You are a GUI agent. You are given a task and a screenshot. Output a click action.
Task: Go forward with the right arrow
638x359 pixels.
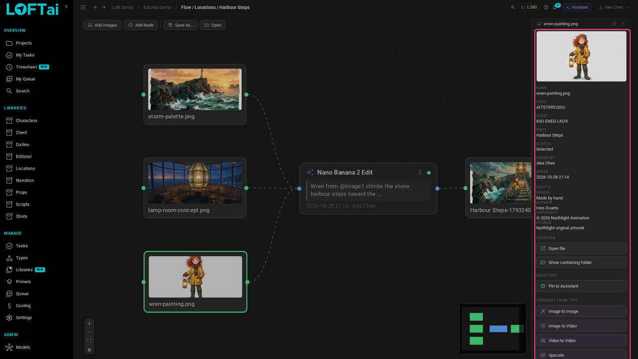tap(104, 7)
